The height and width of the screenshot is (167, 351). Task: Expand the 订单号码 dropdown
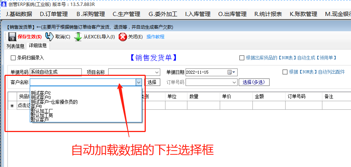[234, 82]
